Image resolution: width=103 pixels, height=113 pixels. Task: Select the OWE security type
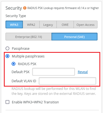[x=65, y=24]
